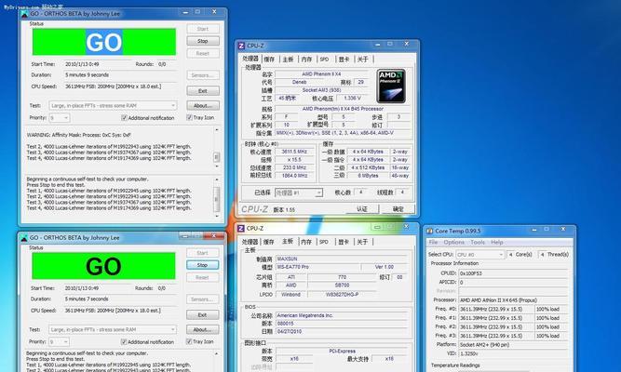
Task: Switch to 处理器 tab in bottom CPU-Z window
Action: point(250,242)
